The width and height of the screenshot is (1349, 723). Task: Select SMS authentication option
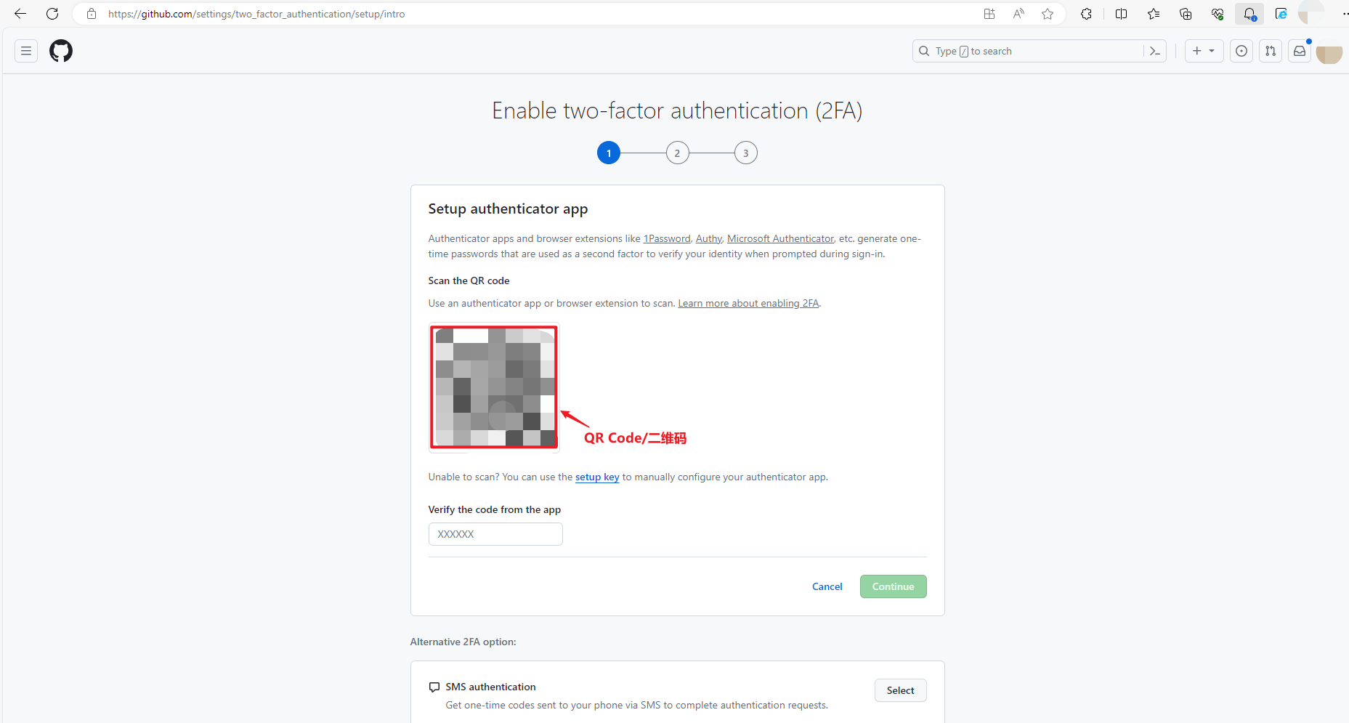(901, 690)
